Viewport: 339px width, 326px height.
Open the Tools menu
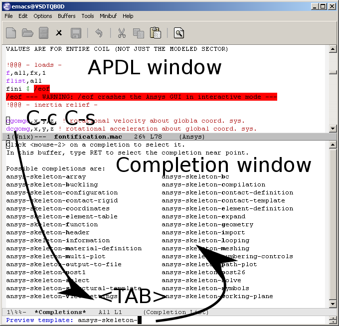88,16
